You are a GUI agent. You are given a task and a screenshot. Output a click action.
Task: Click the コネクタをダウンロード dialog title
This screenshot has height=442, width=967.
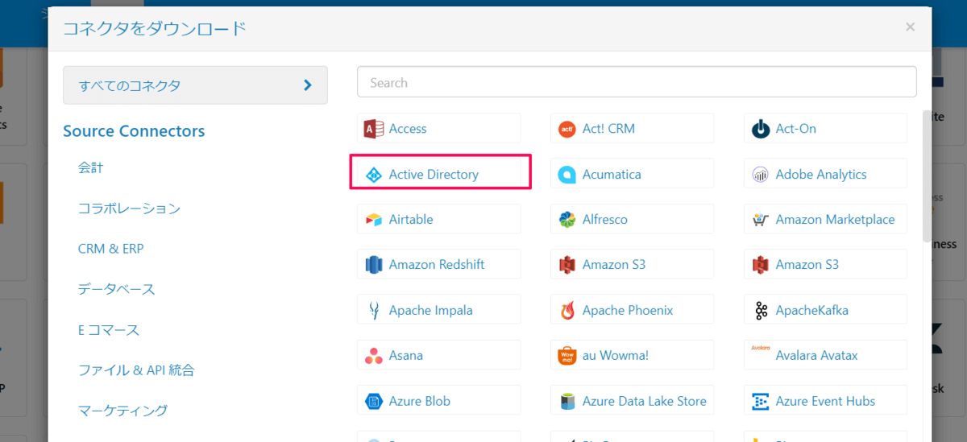[x=154, y=30]
